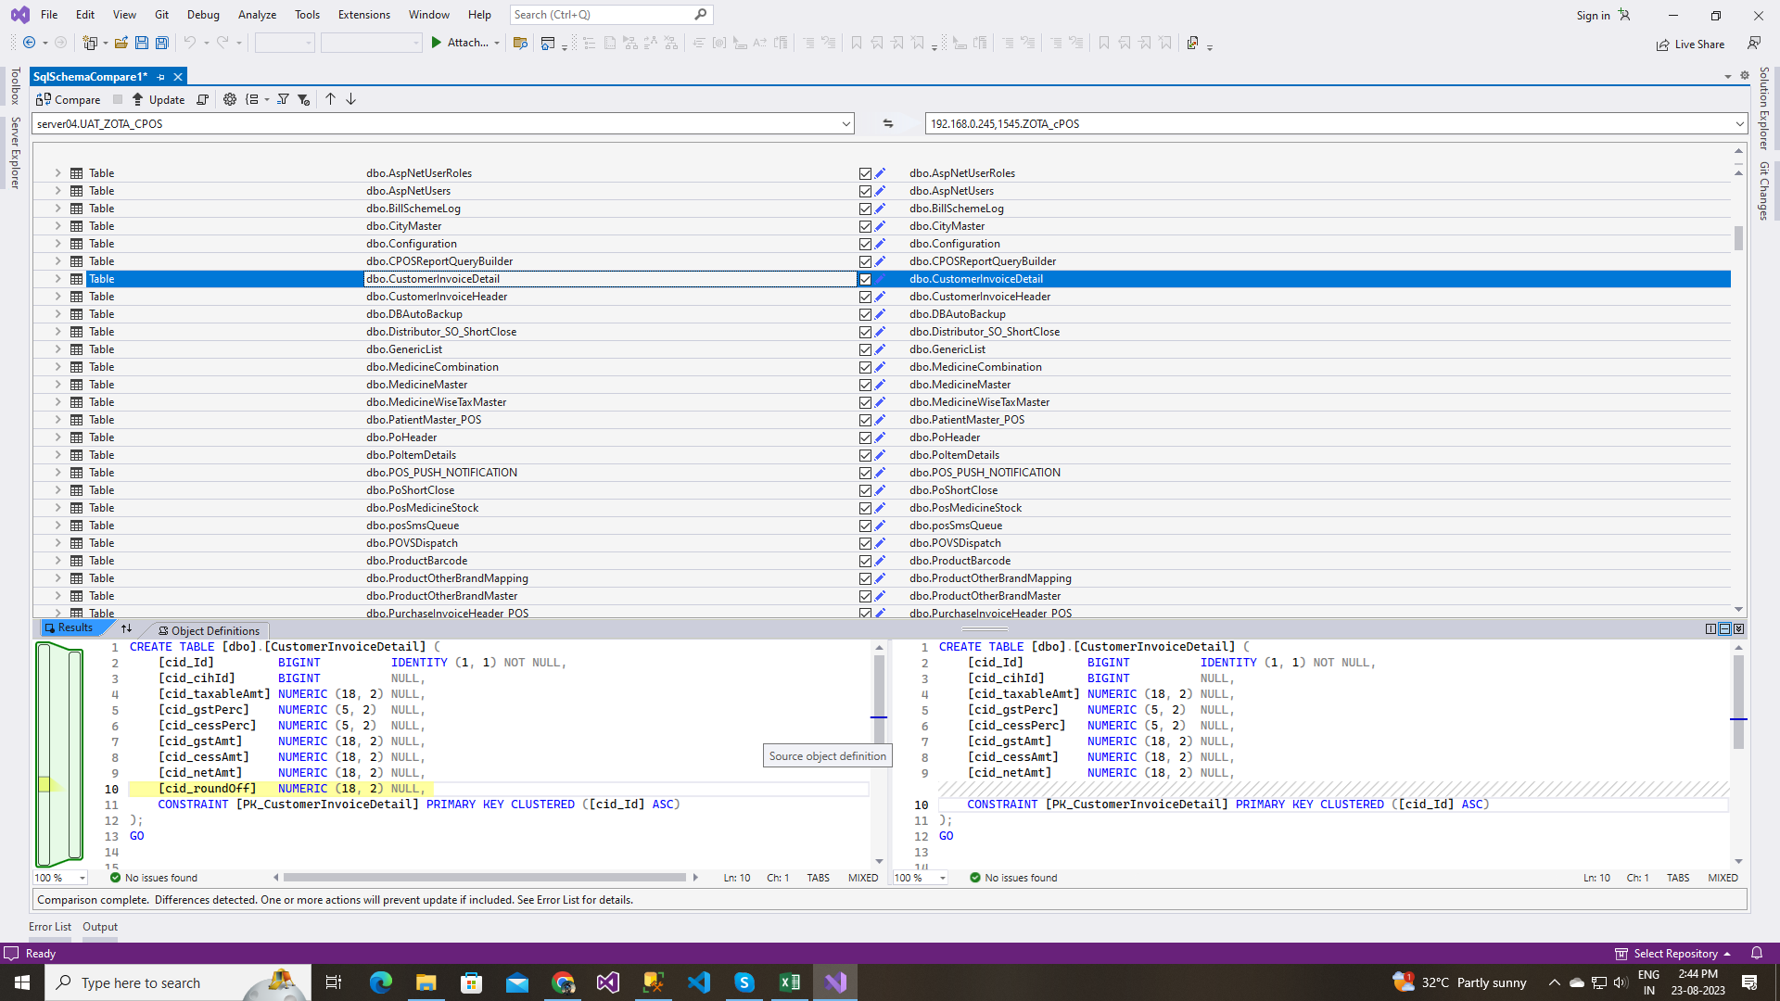Expand the dbo.Configuration table row
The image size is (1780, 1001).
57,244
